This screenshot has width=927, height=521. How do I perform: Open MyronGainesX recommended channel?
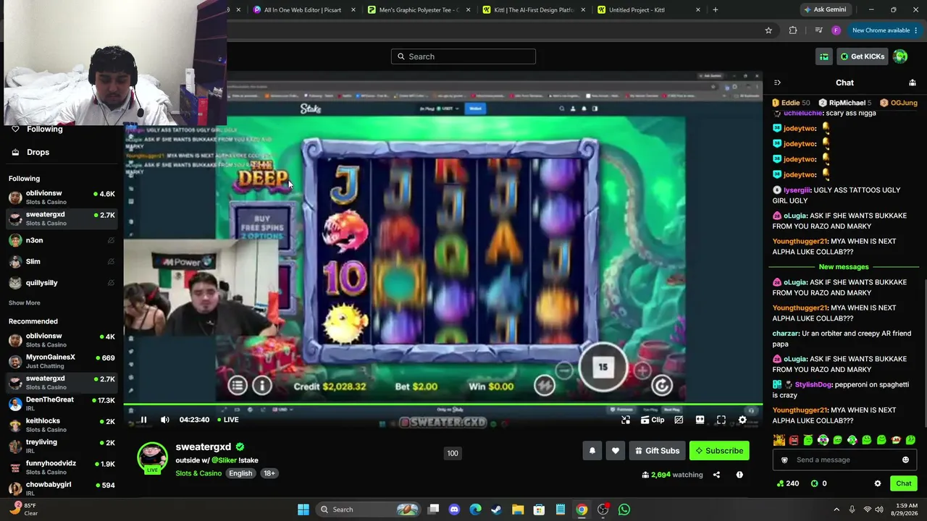click(62, 361)
